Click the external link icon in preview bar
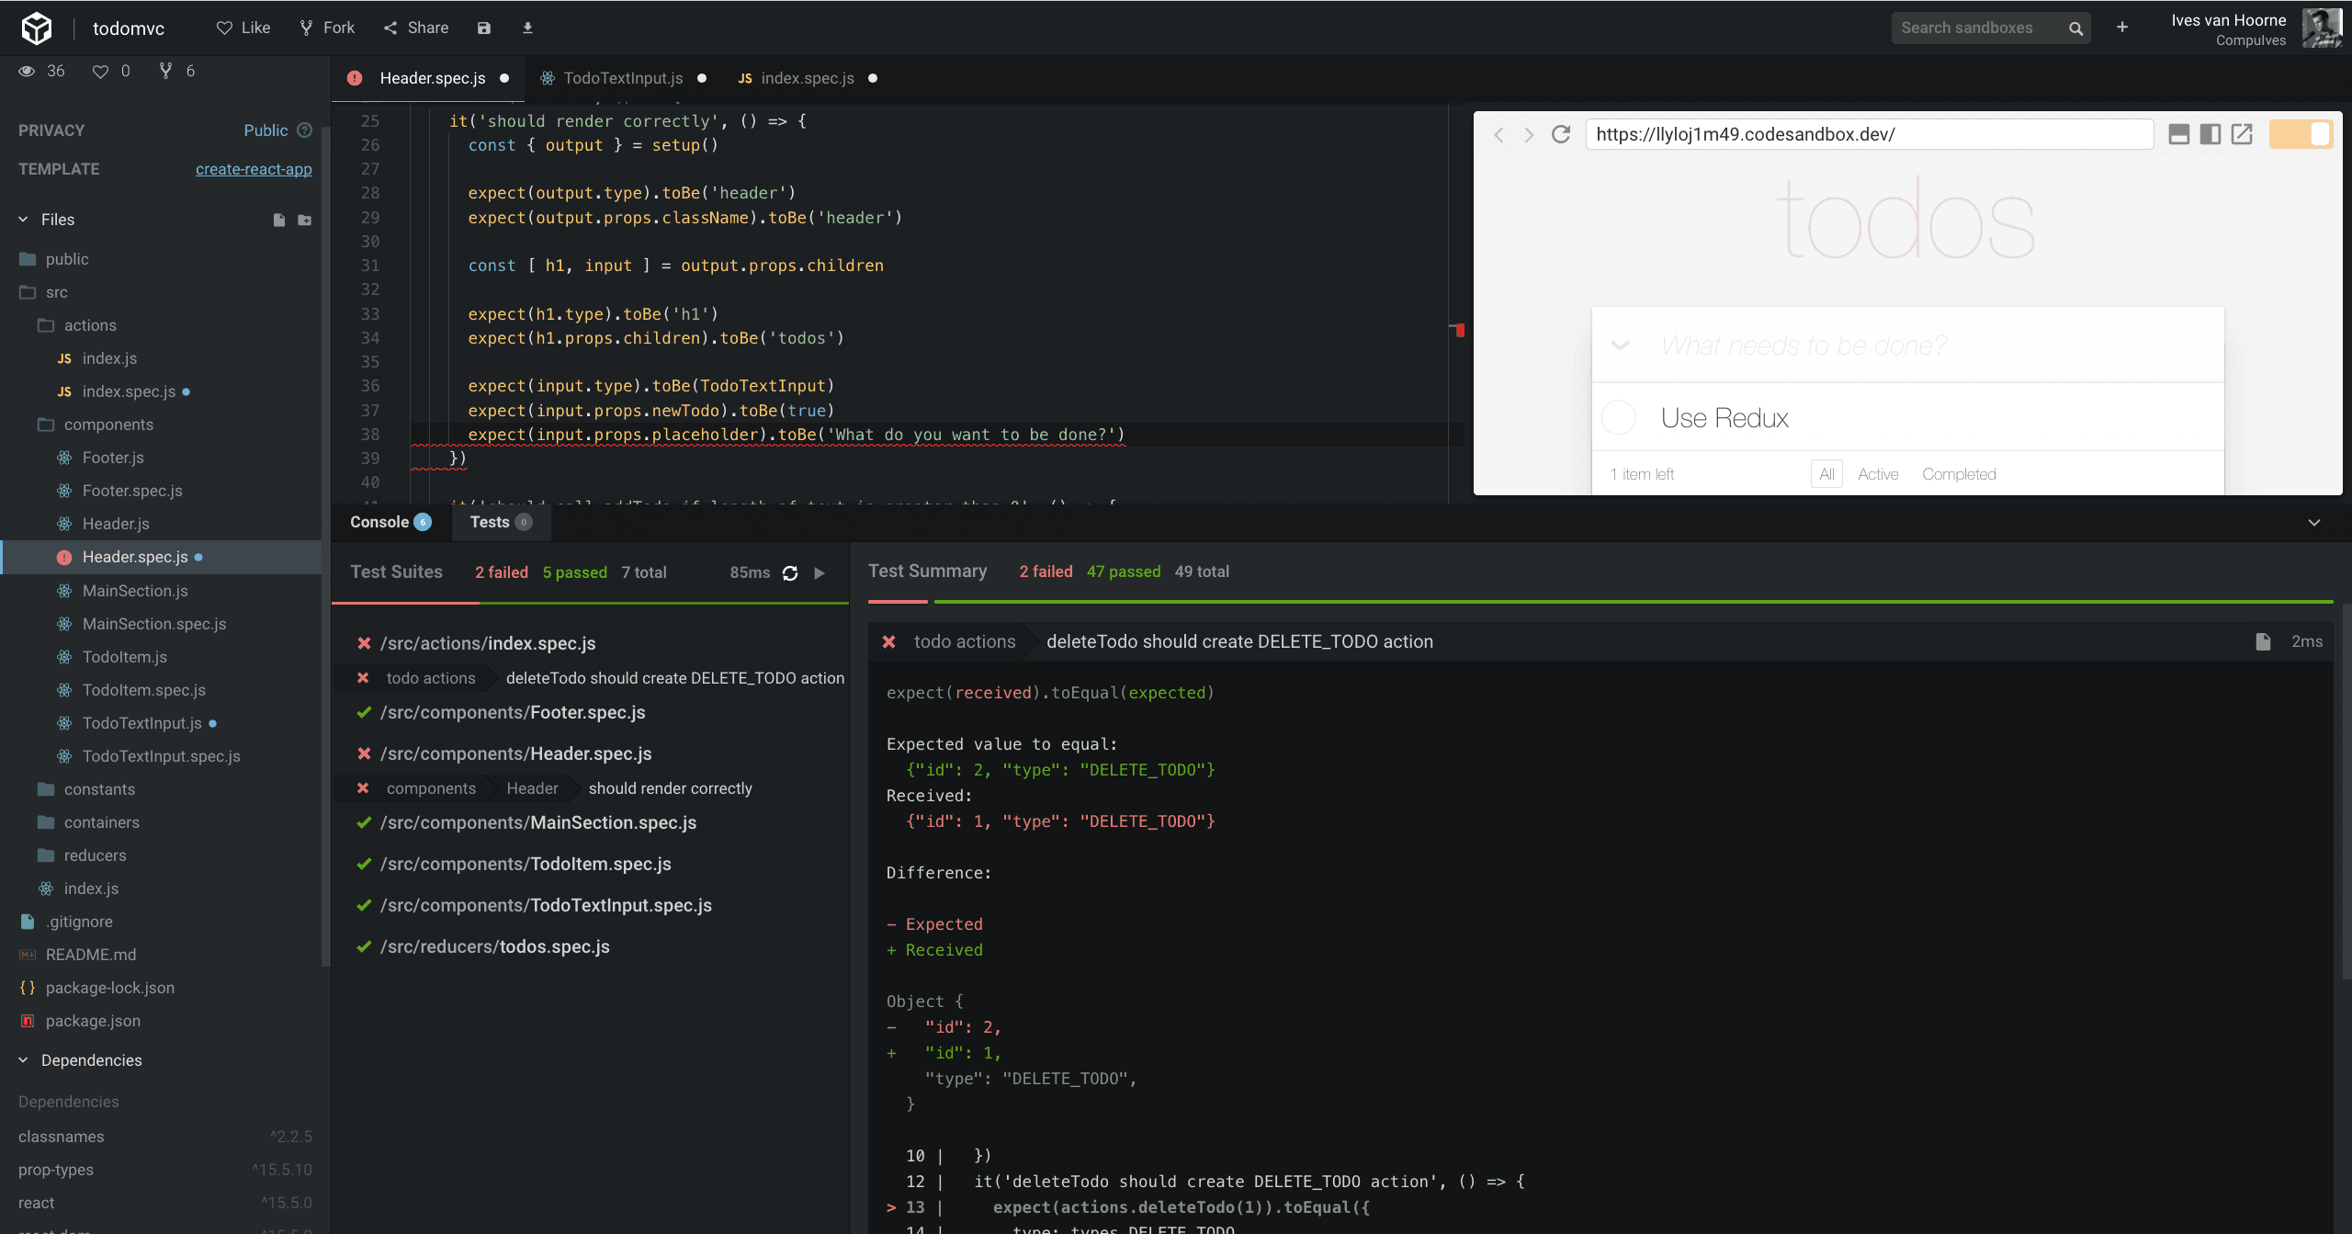The width and height of the screenshot is (2352, 1234). click(2242, 134)
